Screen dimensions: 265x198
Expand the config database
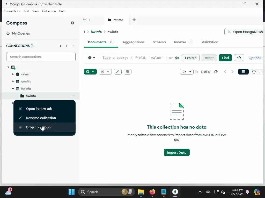click(x=13, y=81)
